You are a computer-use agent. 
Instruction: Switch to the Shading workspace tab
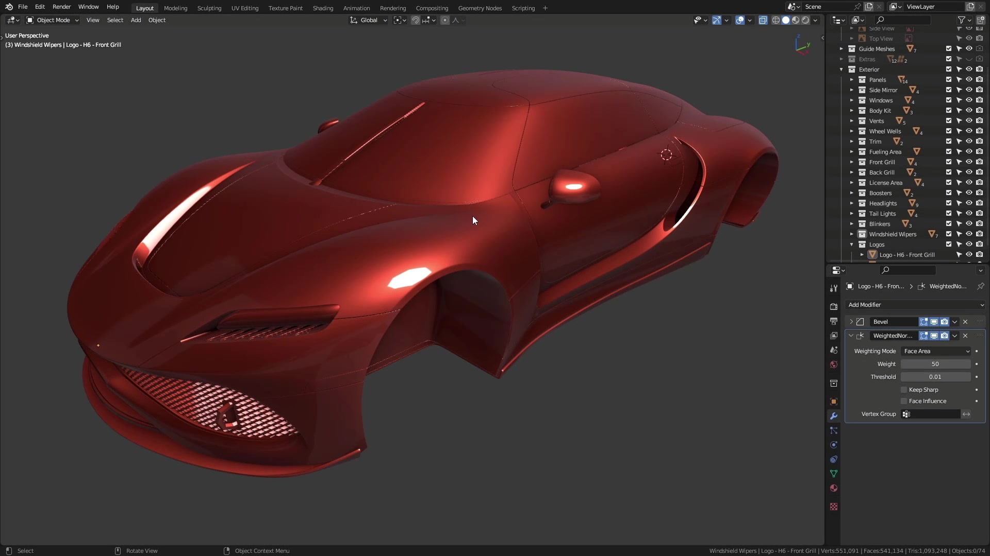coord(323,8)
